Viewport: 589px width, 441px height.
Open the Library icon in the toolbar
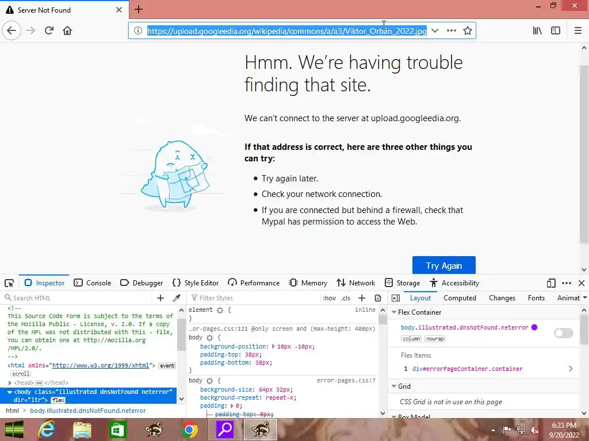coord(538,31)
